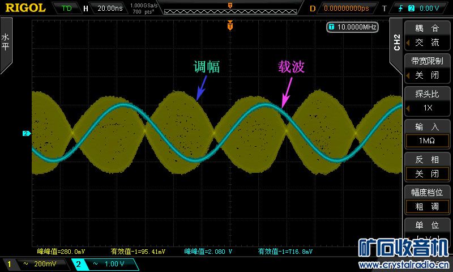Image resolution: width=453 pixels, height=272 pixels.
Task: Select the 1MΩ input impedance box
Action: [x=427, y=141]
